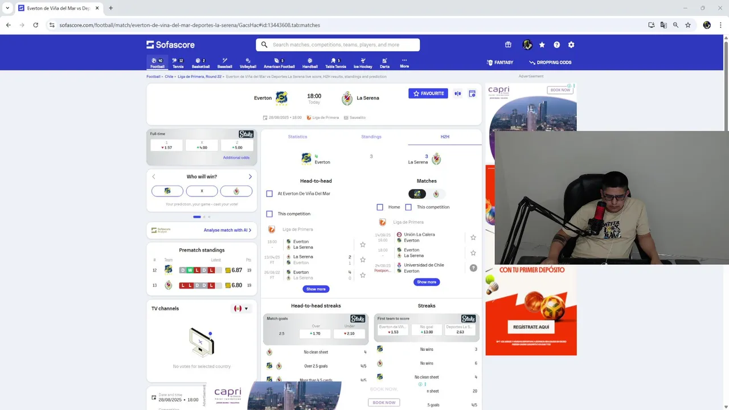Open the Basketball sport tab
The height and width of the screenshot is (410, 729).
tap(200, 63)
